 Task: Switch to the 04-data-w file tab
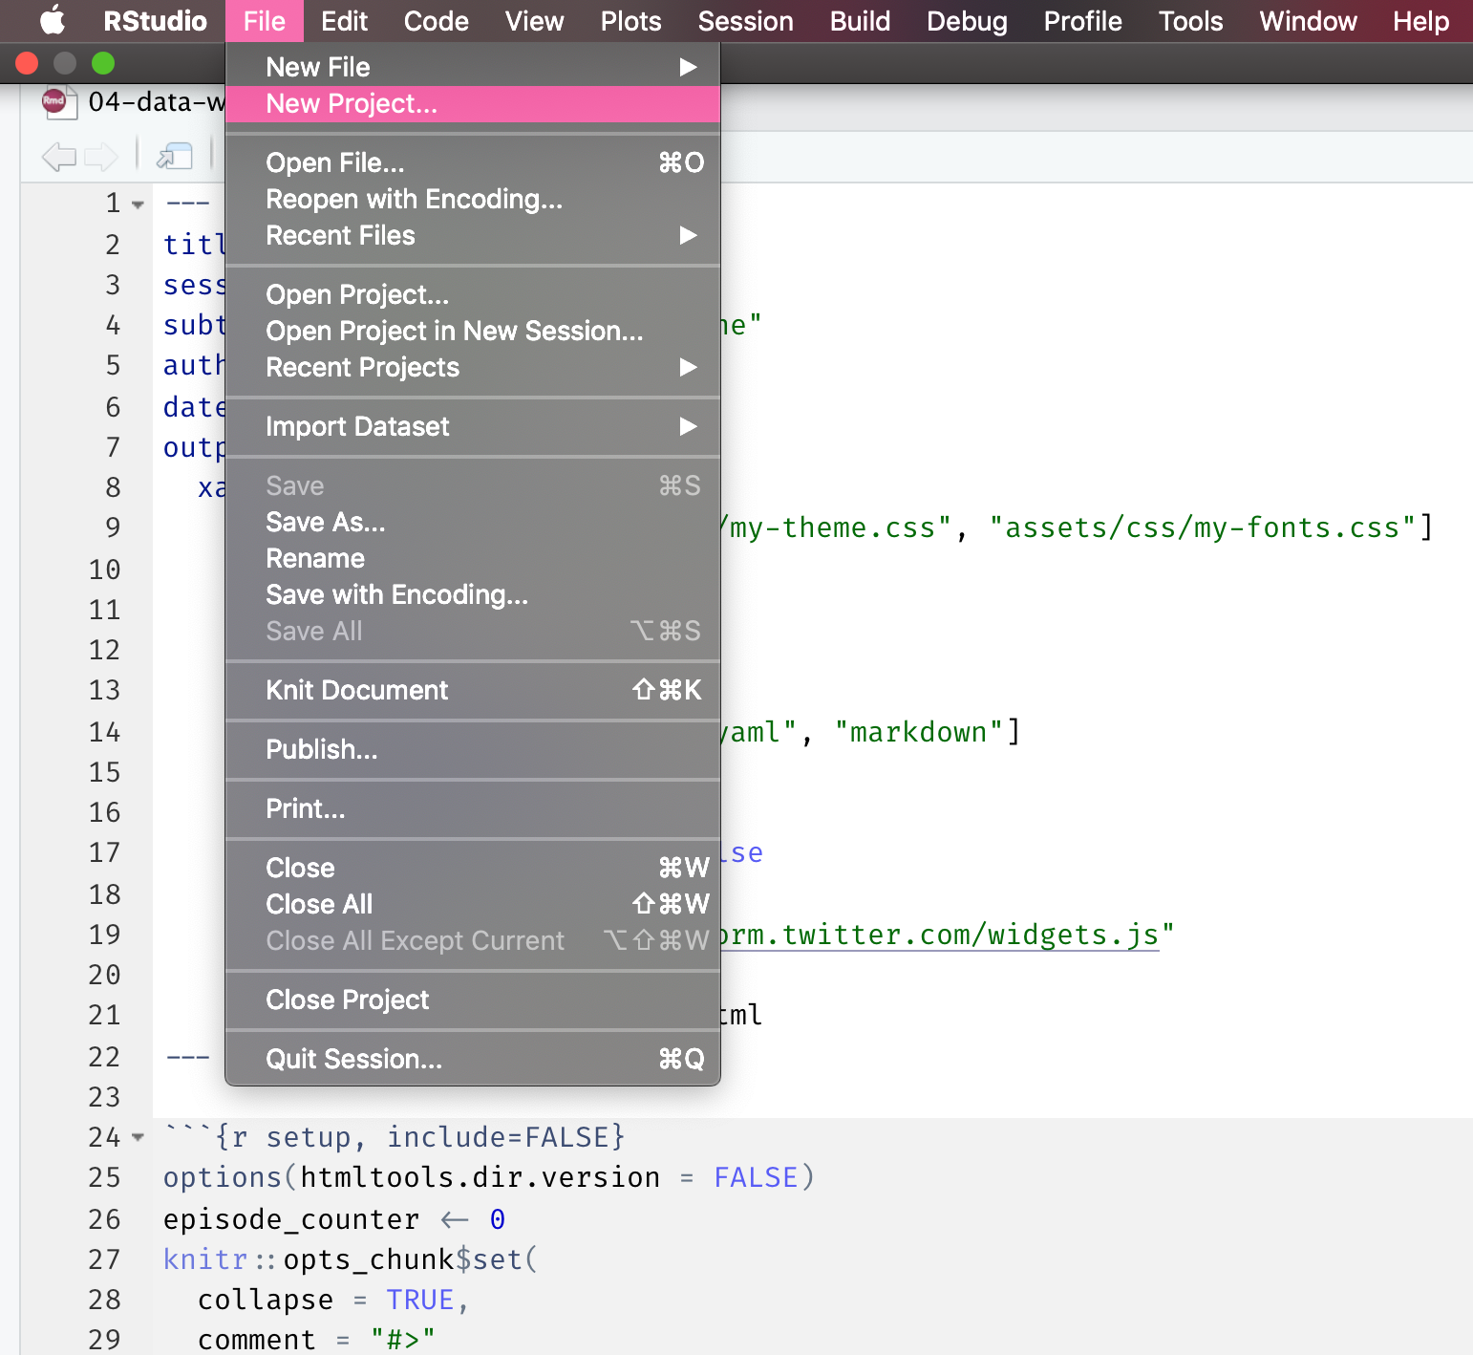pos(157,101)
